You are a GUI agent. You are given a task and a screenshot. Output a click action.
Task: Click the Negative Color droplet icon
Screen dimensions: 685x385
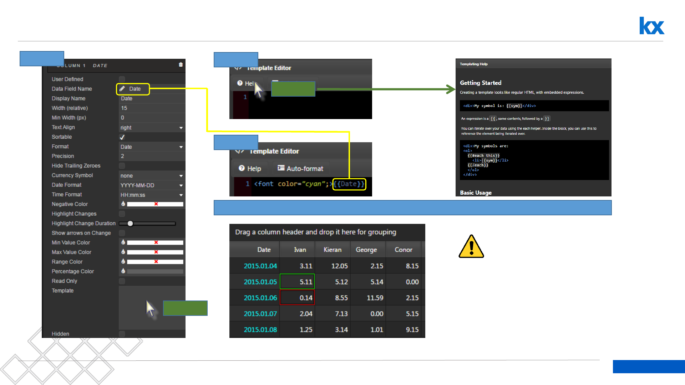tap(123, 204)
